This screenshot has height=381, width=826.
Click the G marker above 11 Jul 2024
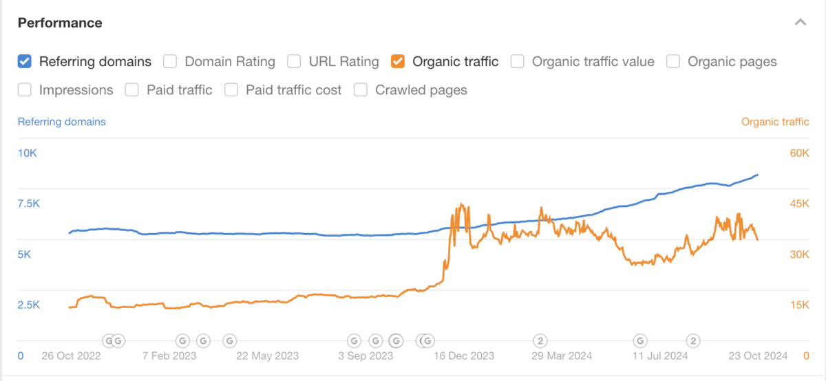(641, 340)
